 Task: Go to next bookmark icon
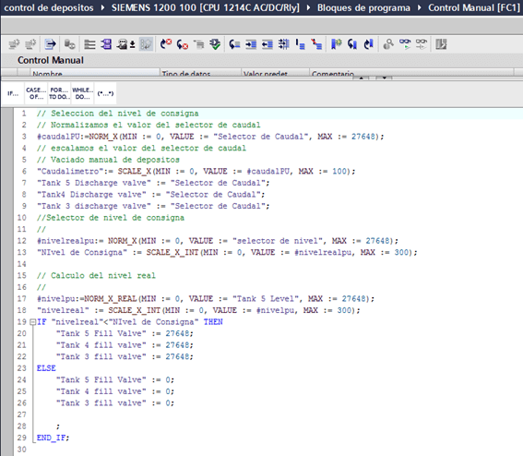(x=352, y=44)
